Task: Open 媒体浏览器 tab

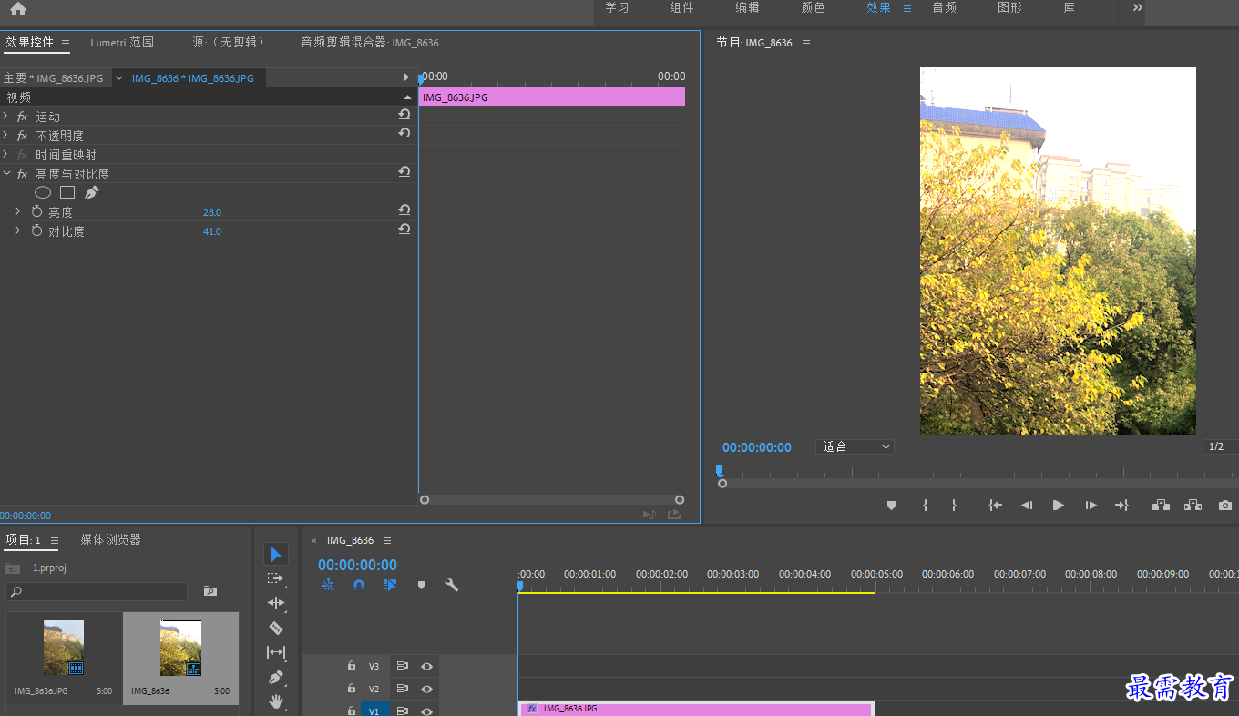Action: tap(110, 539)
